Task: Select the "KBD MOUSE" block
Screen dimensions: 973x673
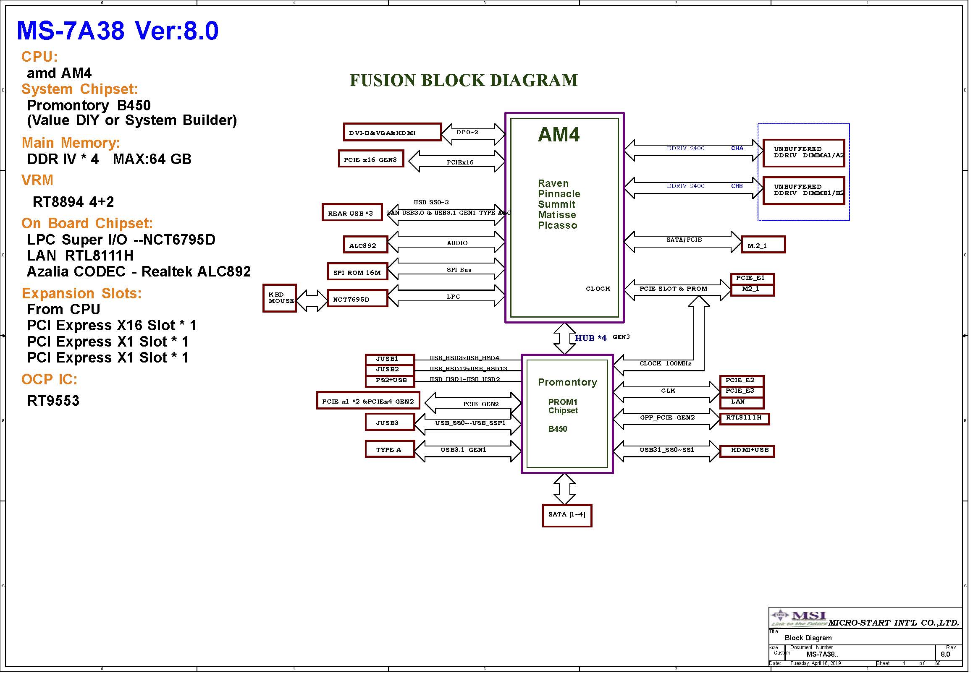Action: pos(279,298)
